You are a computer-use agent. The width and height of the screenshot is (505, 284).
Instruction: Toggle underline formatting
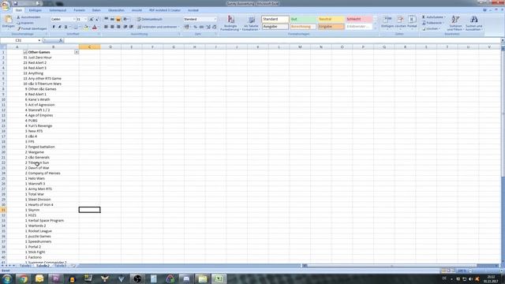65,27
